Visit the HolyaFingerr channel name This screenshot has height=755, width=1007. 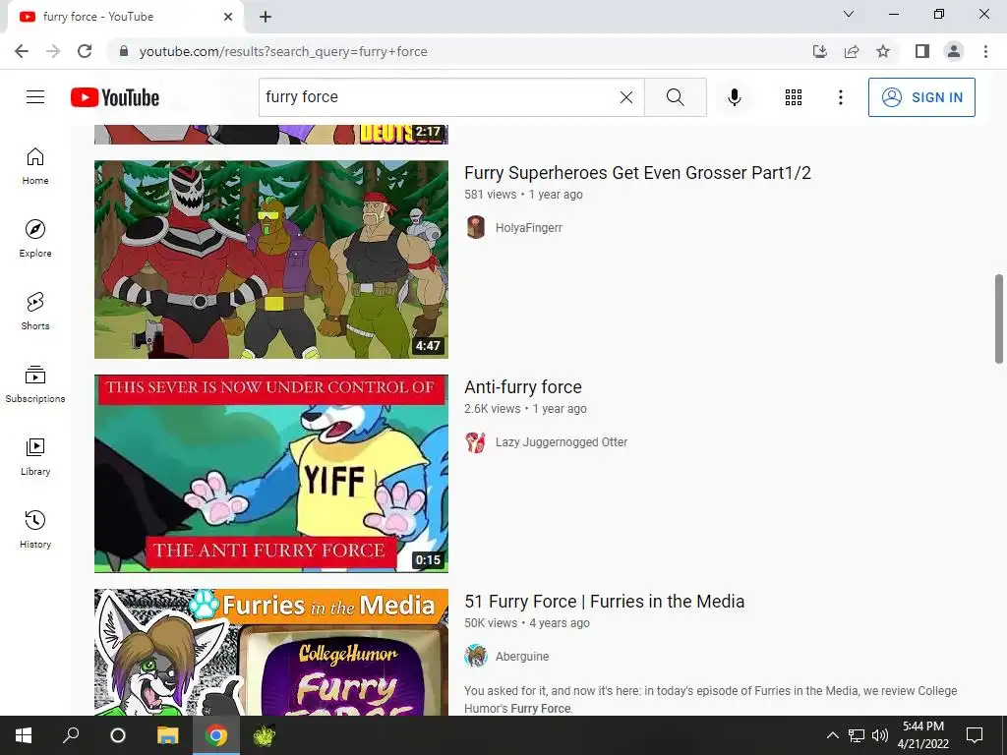point(528,227)
